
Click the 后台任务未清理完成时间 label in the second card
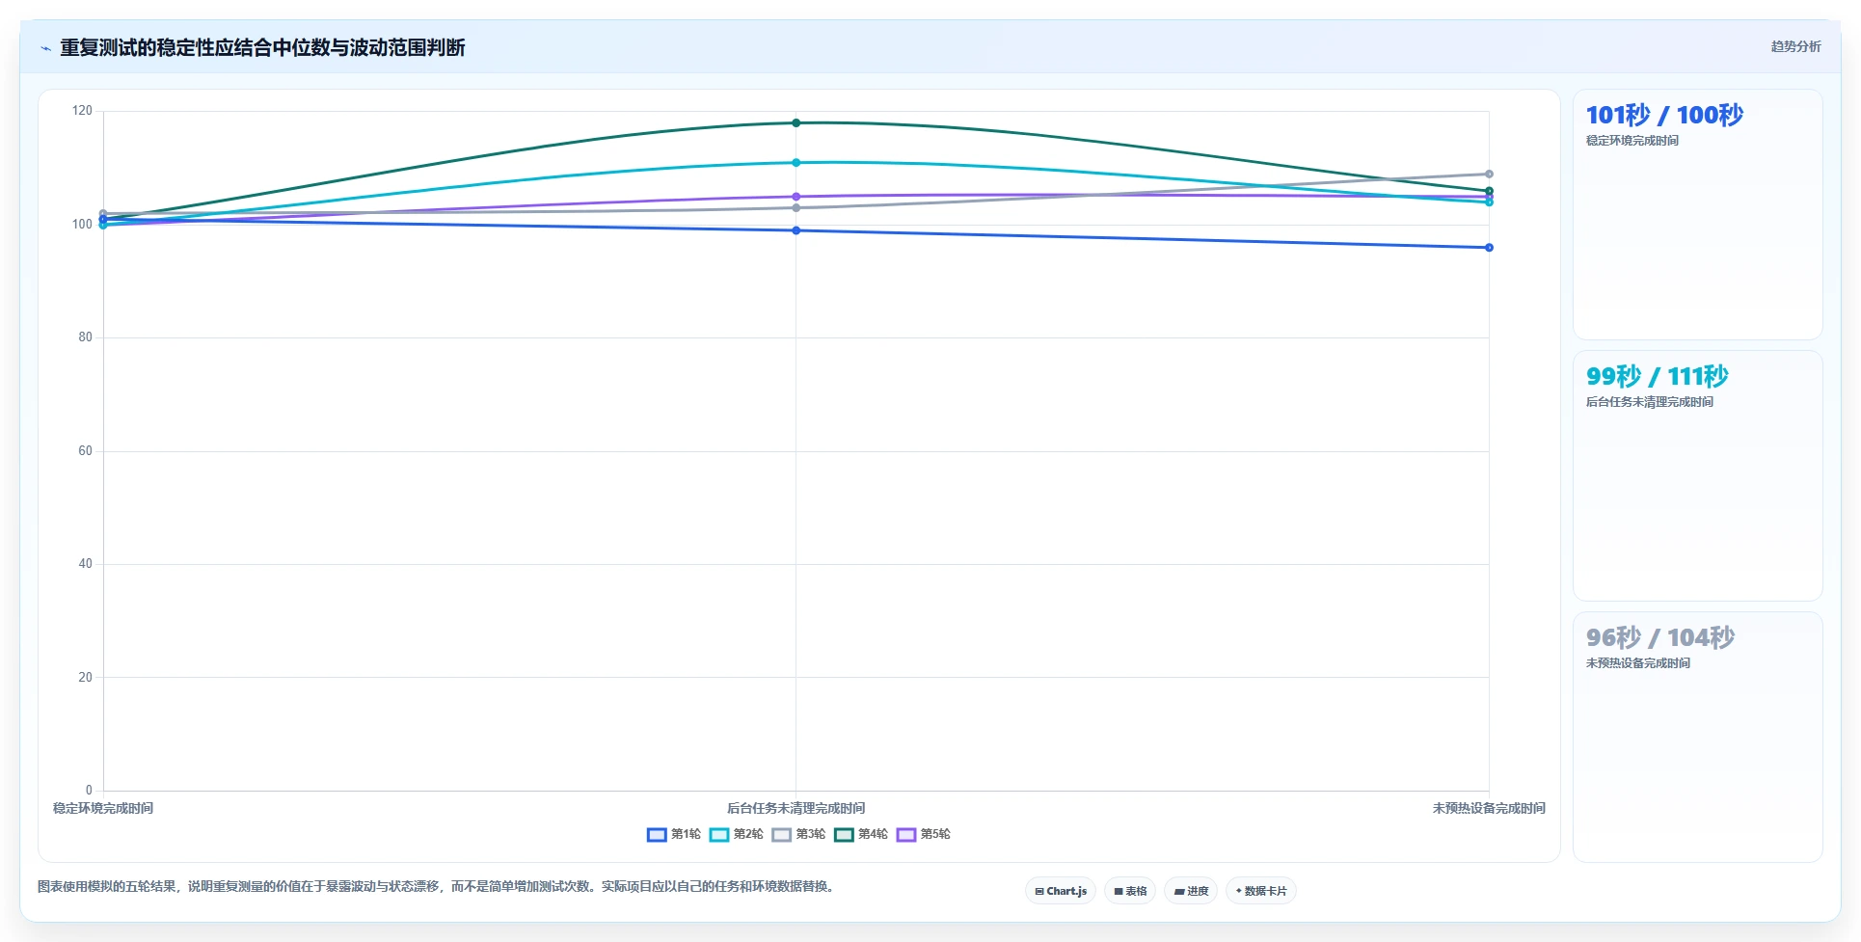(1650, 402)
